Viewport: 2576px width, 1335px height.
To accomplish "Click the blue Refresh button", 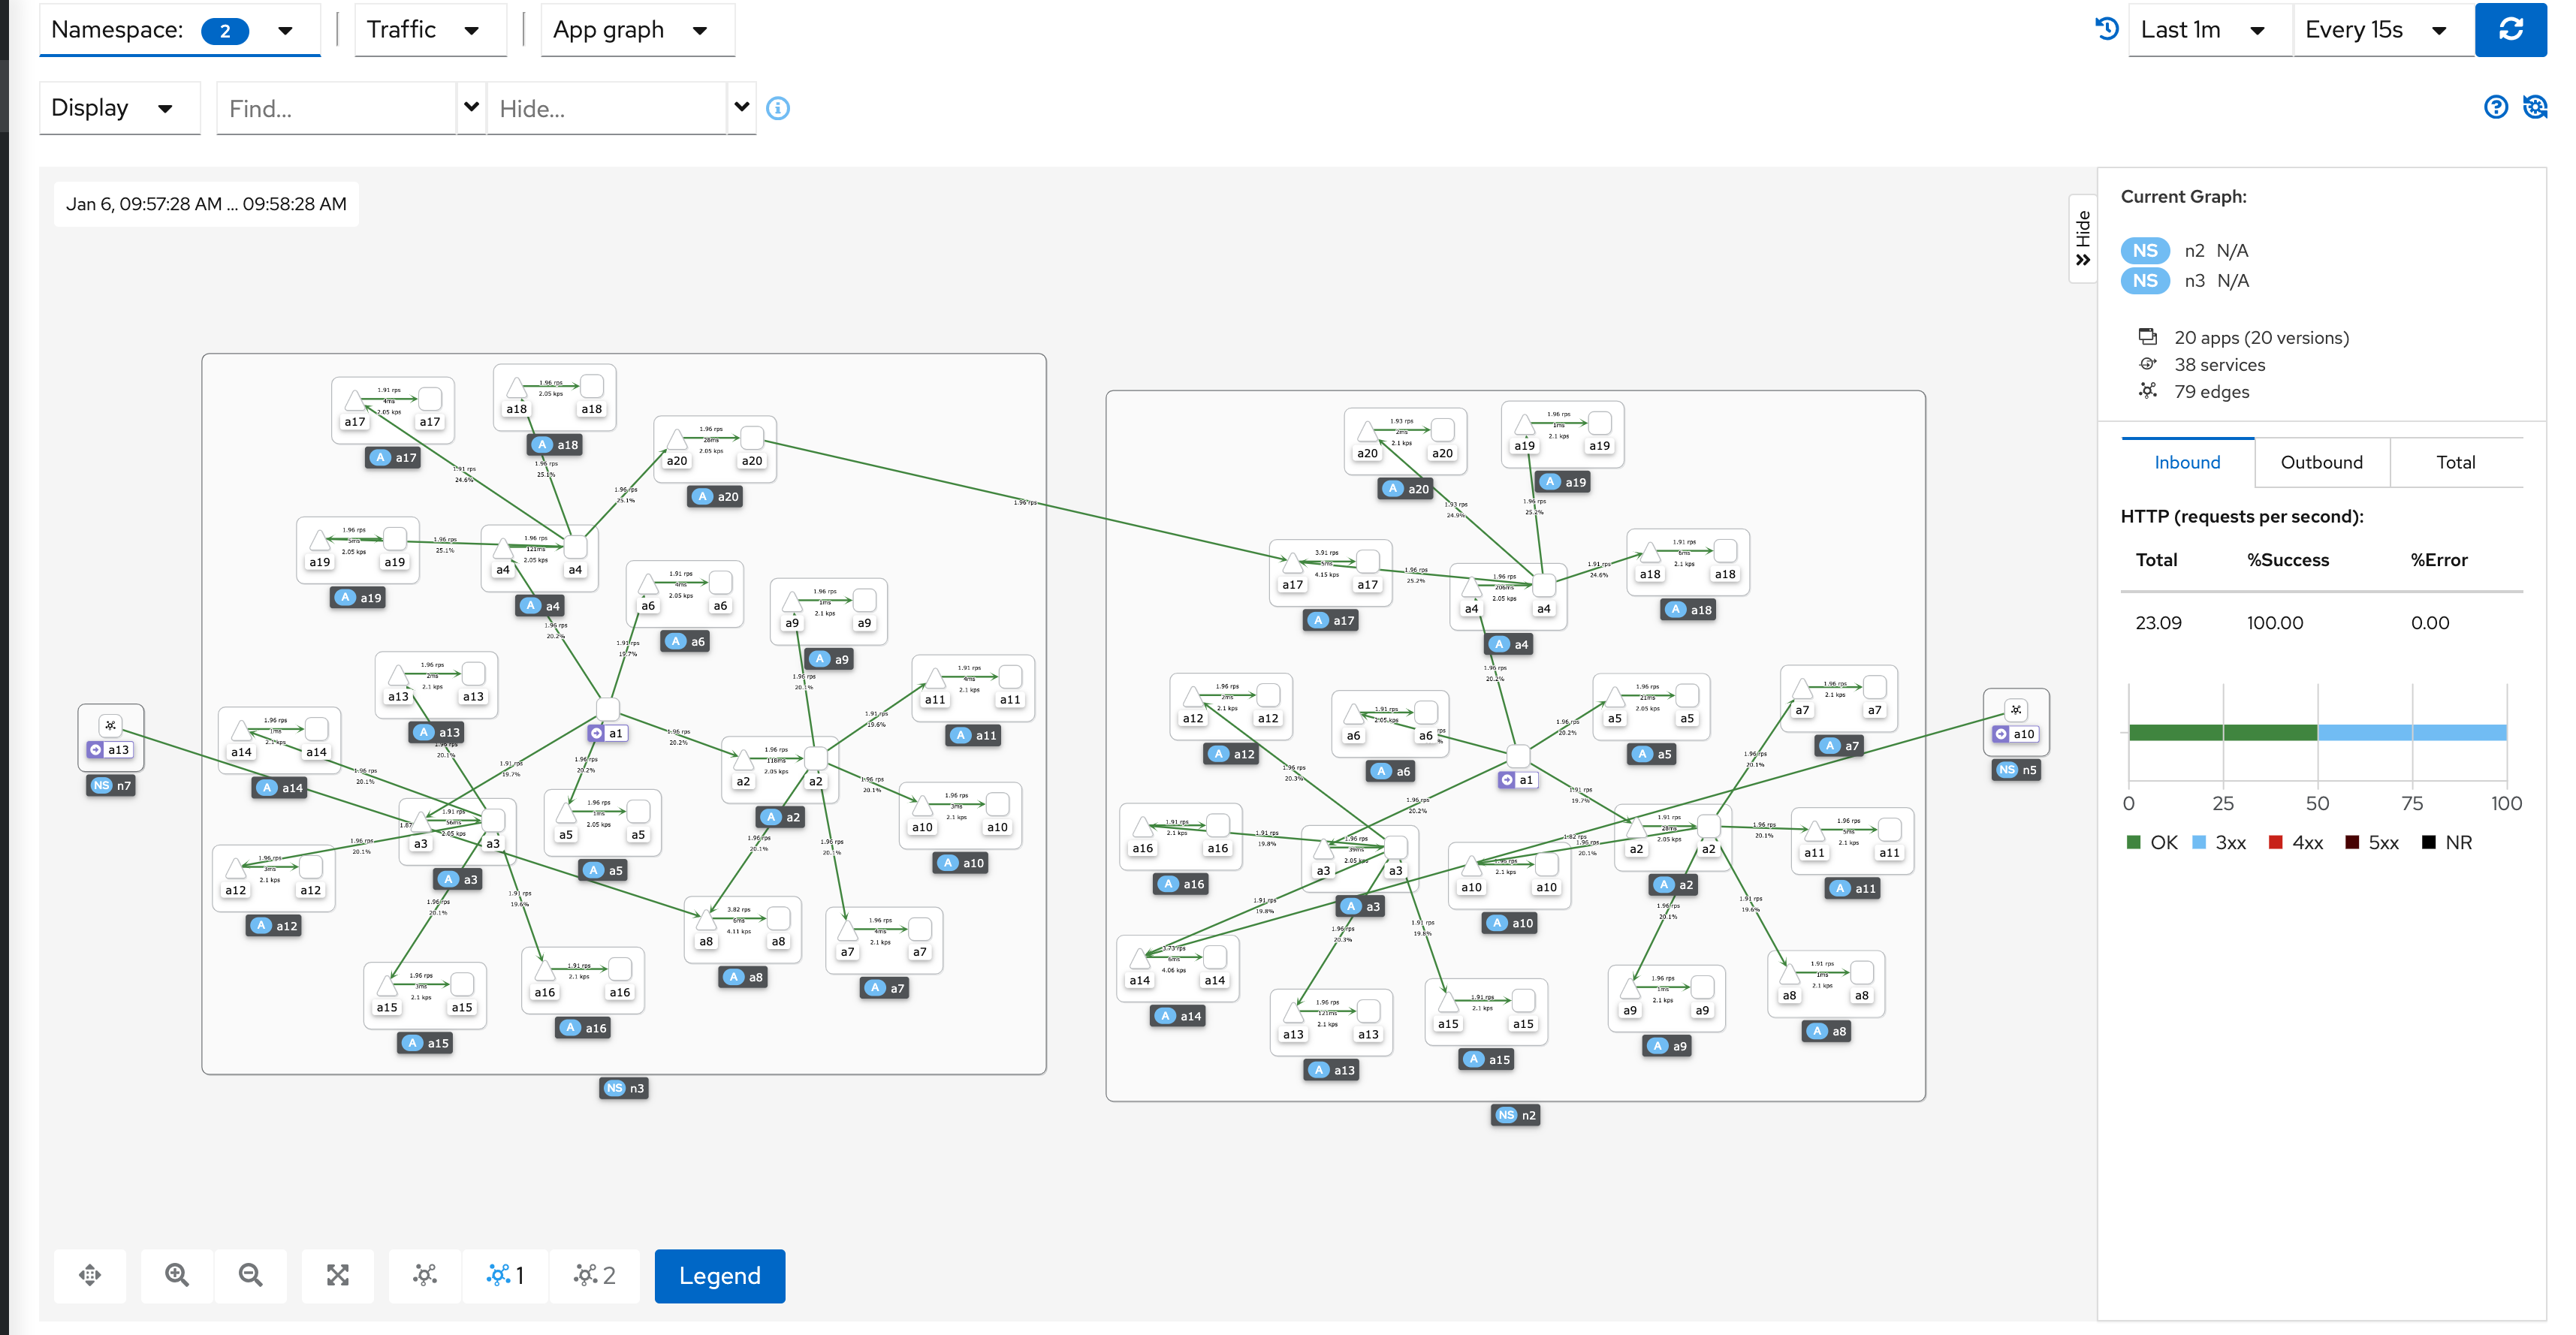I will point(2510,30).
